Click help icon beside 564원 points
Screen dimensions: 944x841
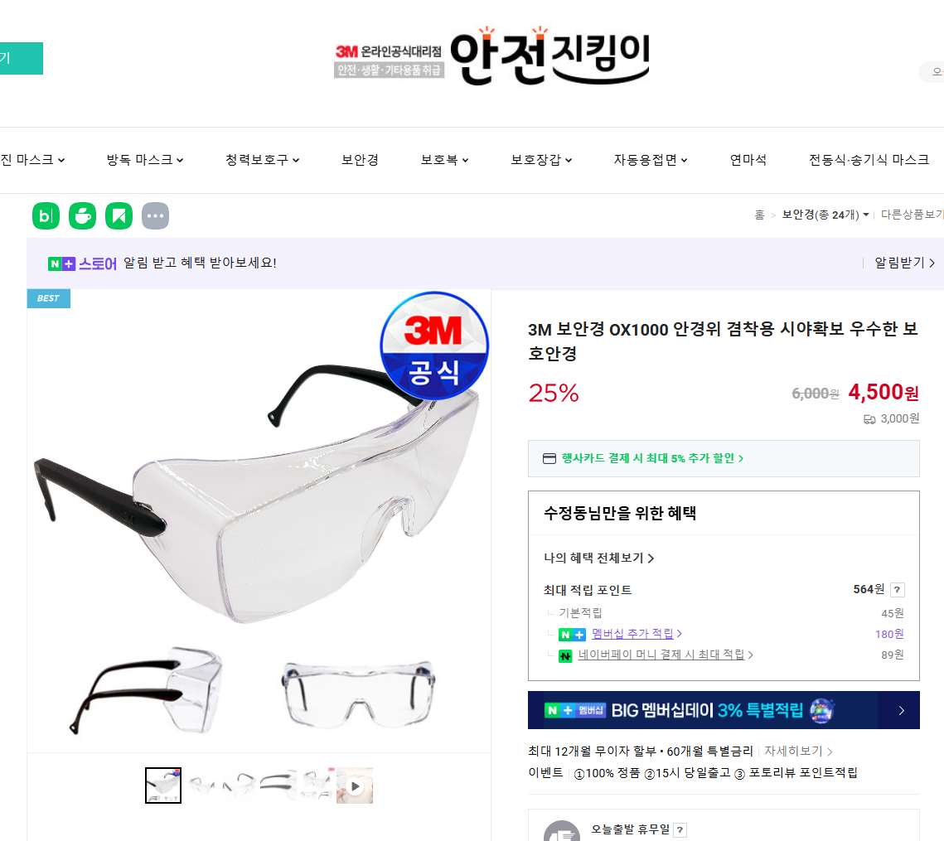tap(897, 589)
